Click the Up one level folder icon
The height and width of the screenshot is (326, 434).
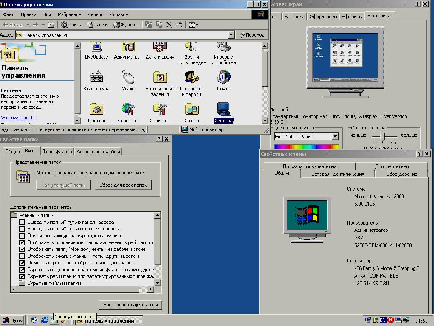[51, 25]
